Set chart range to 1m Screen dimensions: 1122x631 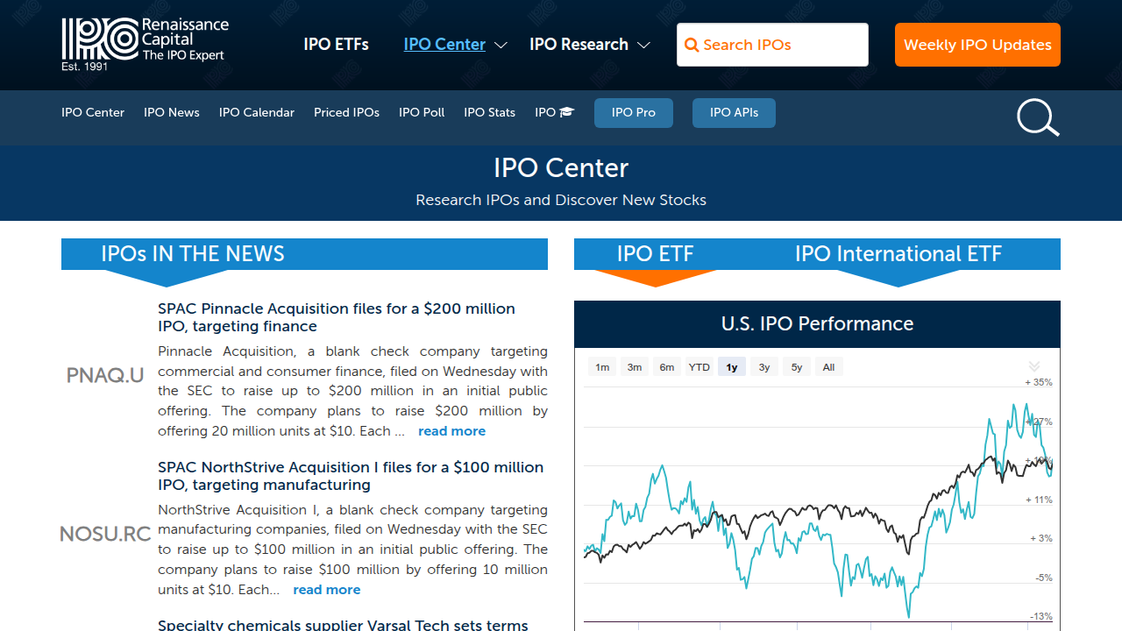coord(602,367)
